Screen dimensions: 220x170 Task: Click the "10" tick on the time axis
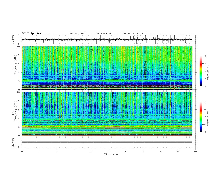195,151
